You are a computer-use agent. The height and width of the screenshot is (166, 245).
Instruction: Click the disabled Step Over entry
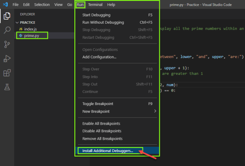pyautogui.click(x=117, y=69)
